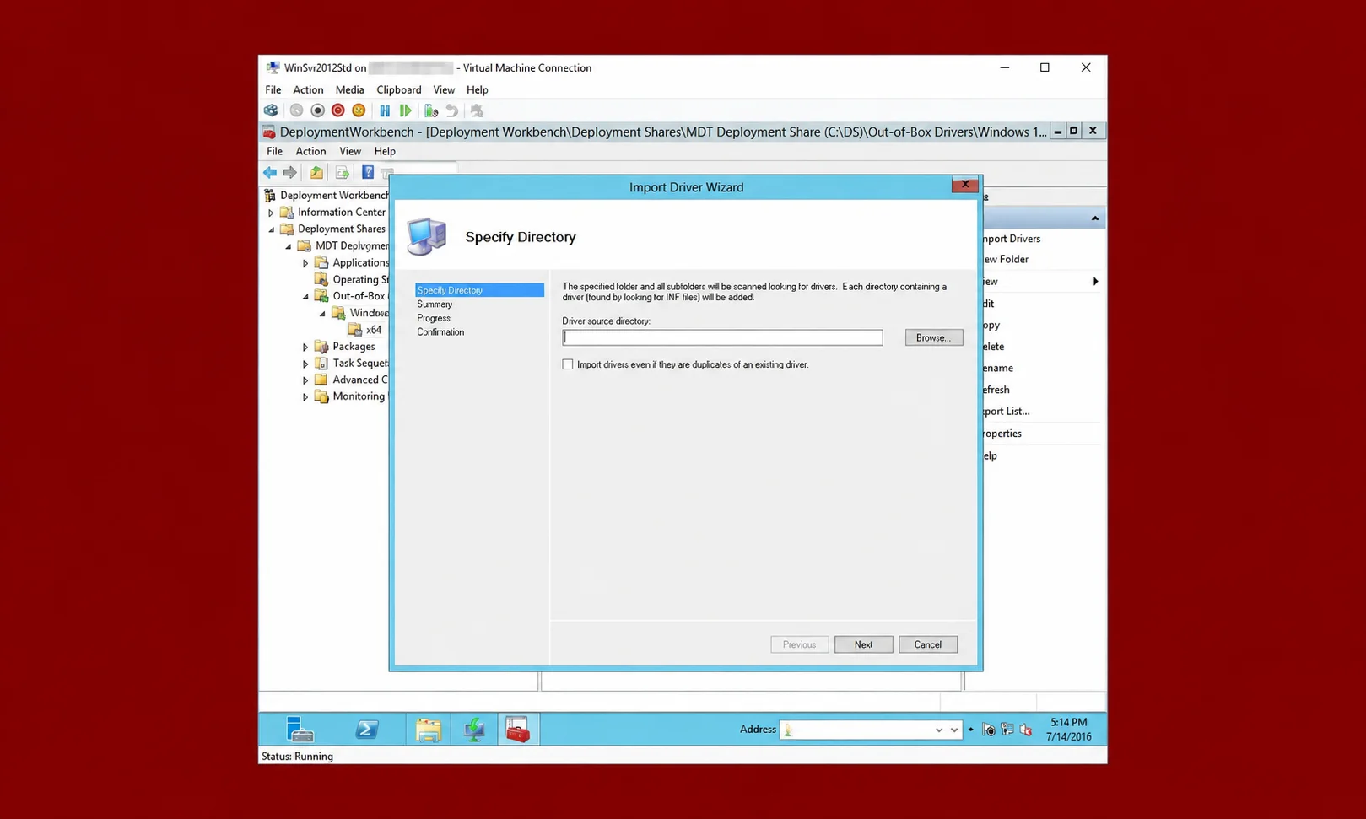Collapse the Out-of-Box Drivers node

305,296
